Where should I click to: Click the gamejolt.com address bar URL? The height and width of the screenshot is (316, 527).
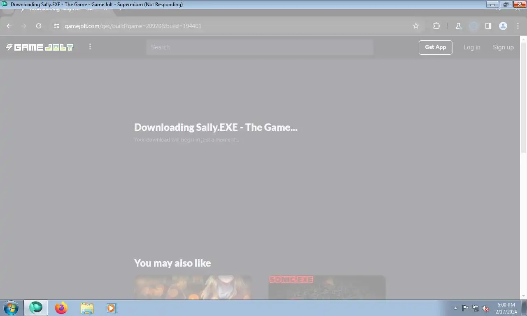pyautogui.click(x=133, y=26)
